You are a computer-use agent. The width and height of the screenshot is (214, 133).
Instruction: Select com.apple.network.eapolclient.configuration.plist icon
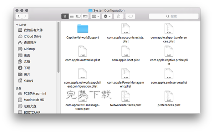(83, 73)
